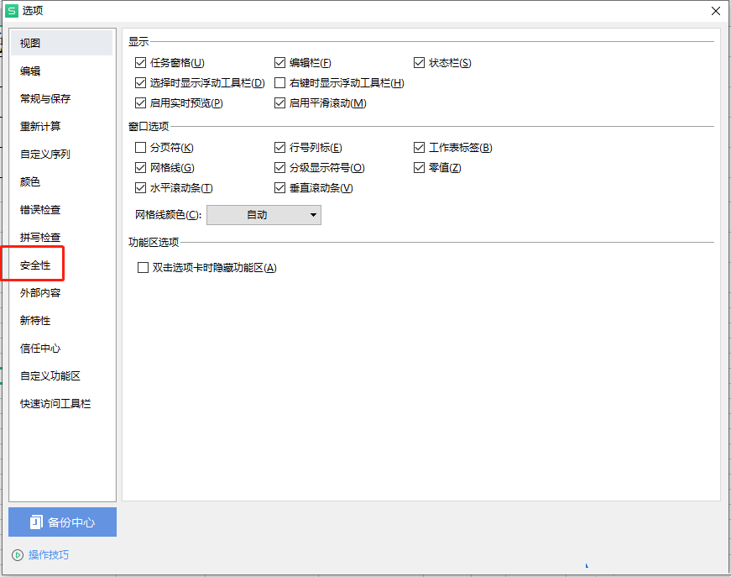Screen dimensions: 731x577
Task: Enable 双击选项卡时隐藏功能区(A)
Action: point(144,267)
